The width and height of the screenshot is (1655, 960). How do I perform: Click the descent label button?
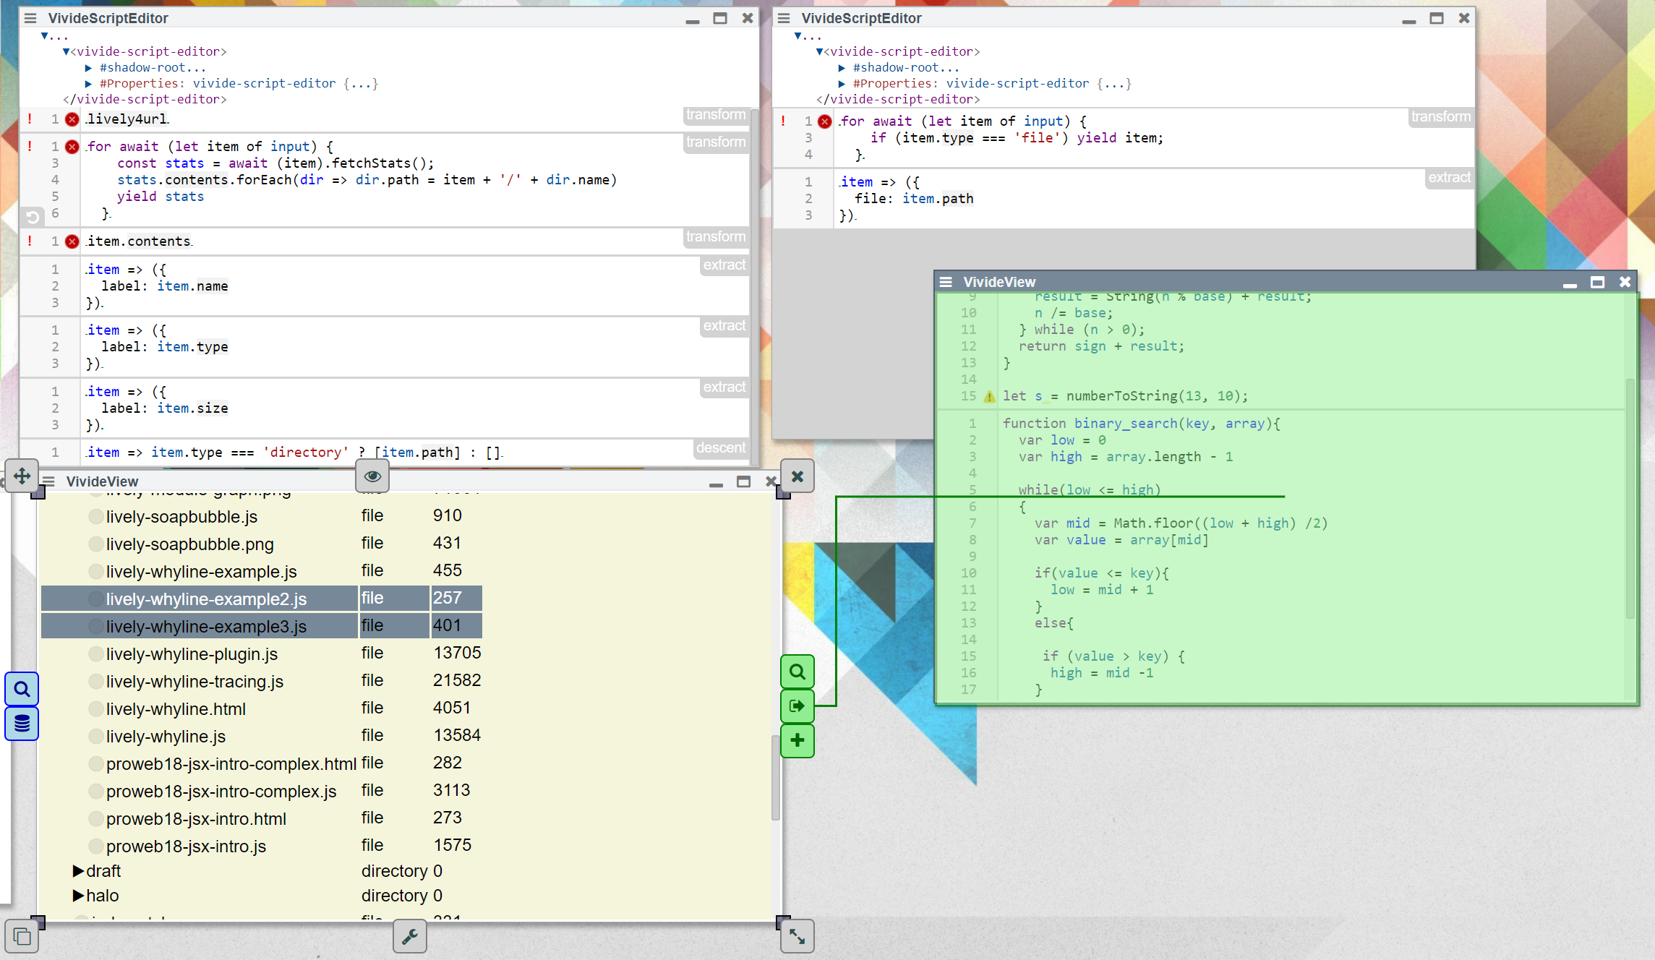(720, 448)
